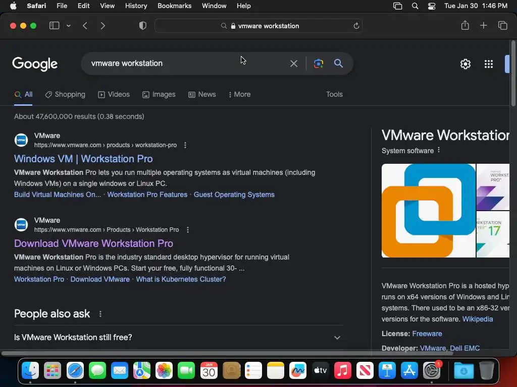Image resolution: width=517 pixels, height=387 pixels.
Task: Open Spotlight search in the menu bar
Action: pos(415,6)
